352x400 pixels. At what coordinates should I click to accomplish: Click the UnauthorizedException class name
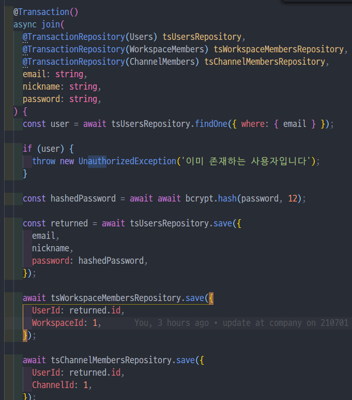click(x=127, y=161)
